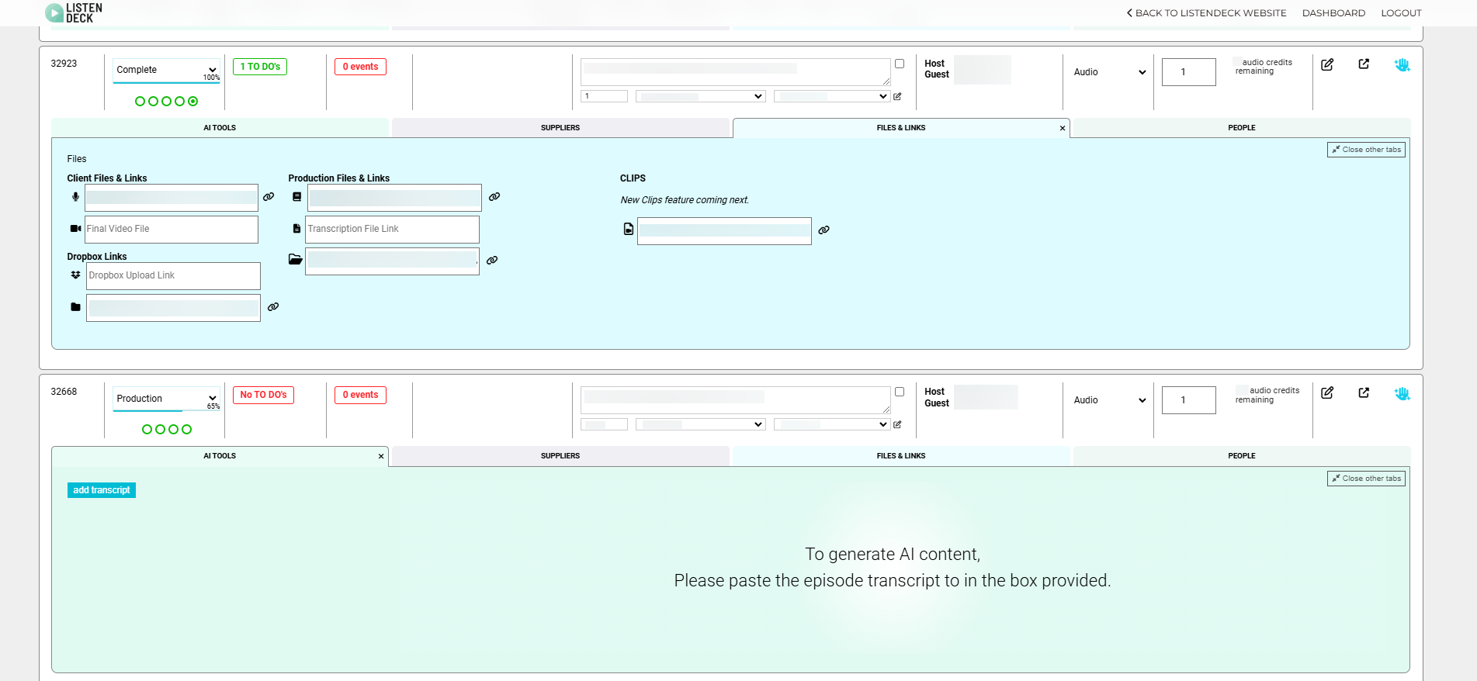Click the blue hand icon for episode 32668

(1402, 393)
